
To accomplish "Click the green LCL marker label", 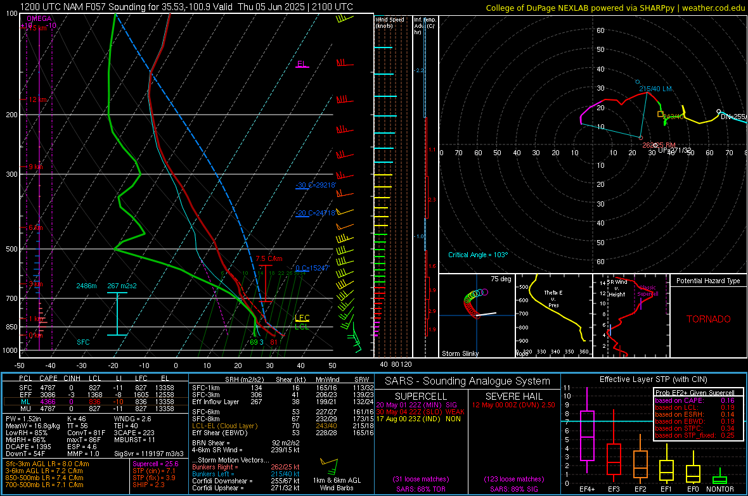I will click(x=302, y=327).
